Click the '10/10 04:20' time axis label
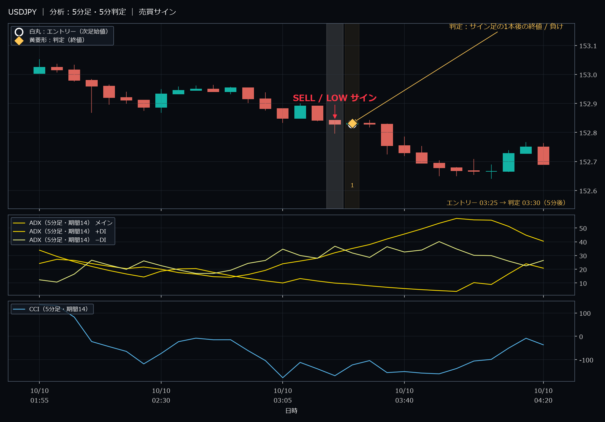Image resolution: width=605 pixels, height=422 pixels. click(543, 396)
